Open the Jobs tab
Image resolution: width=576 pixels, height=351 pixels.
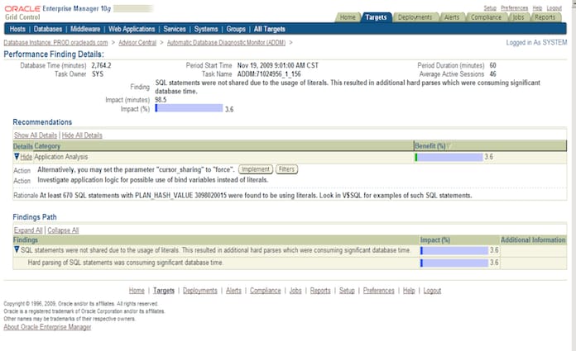pos(518,17)
